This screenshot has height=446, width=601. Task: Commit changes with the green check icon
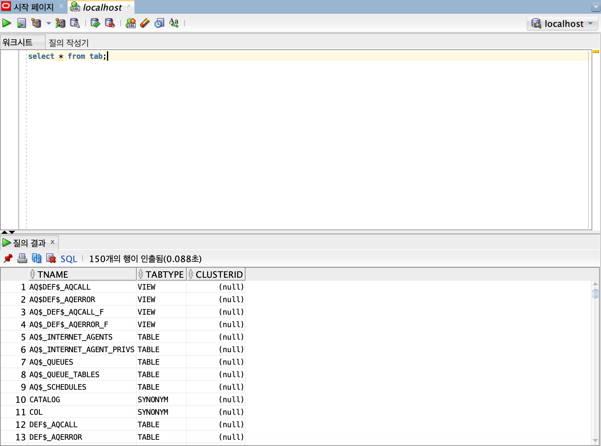tap(95, 23)
